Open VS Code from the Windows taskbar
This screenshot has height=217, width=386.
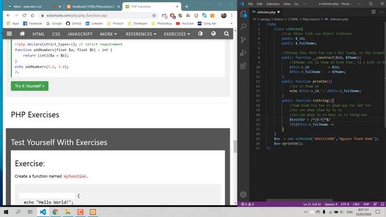[43, 212]
